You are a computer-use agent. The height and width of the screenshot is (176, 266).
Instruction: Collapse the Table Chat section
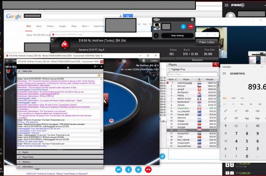coord(60,71)
